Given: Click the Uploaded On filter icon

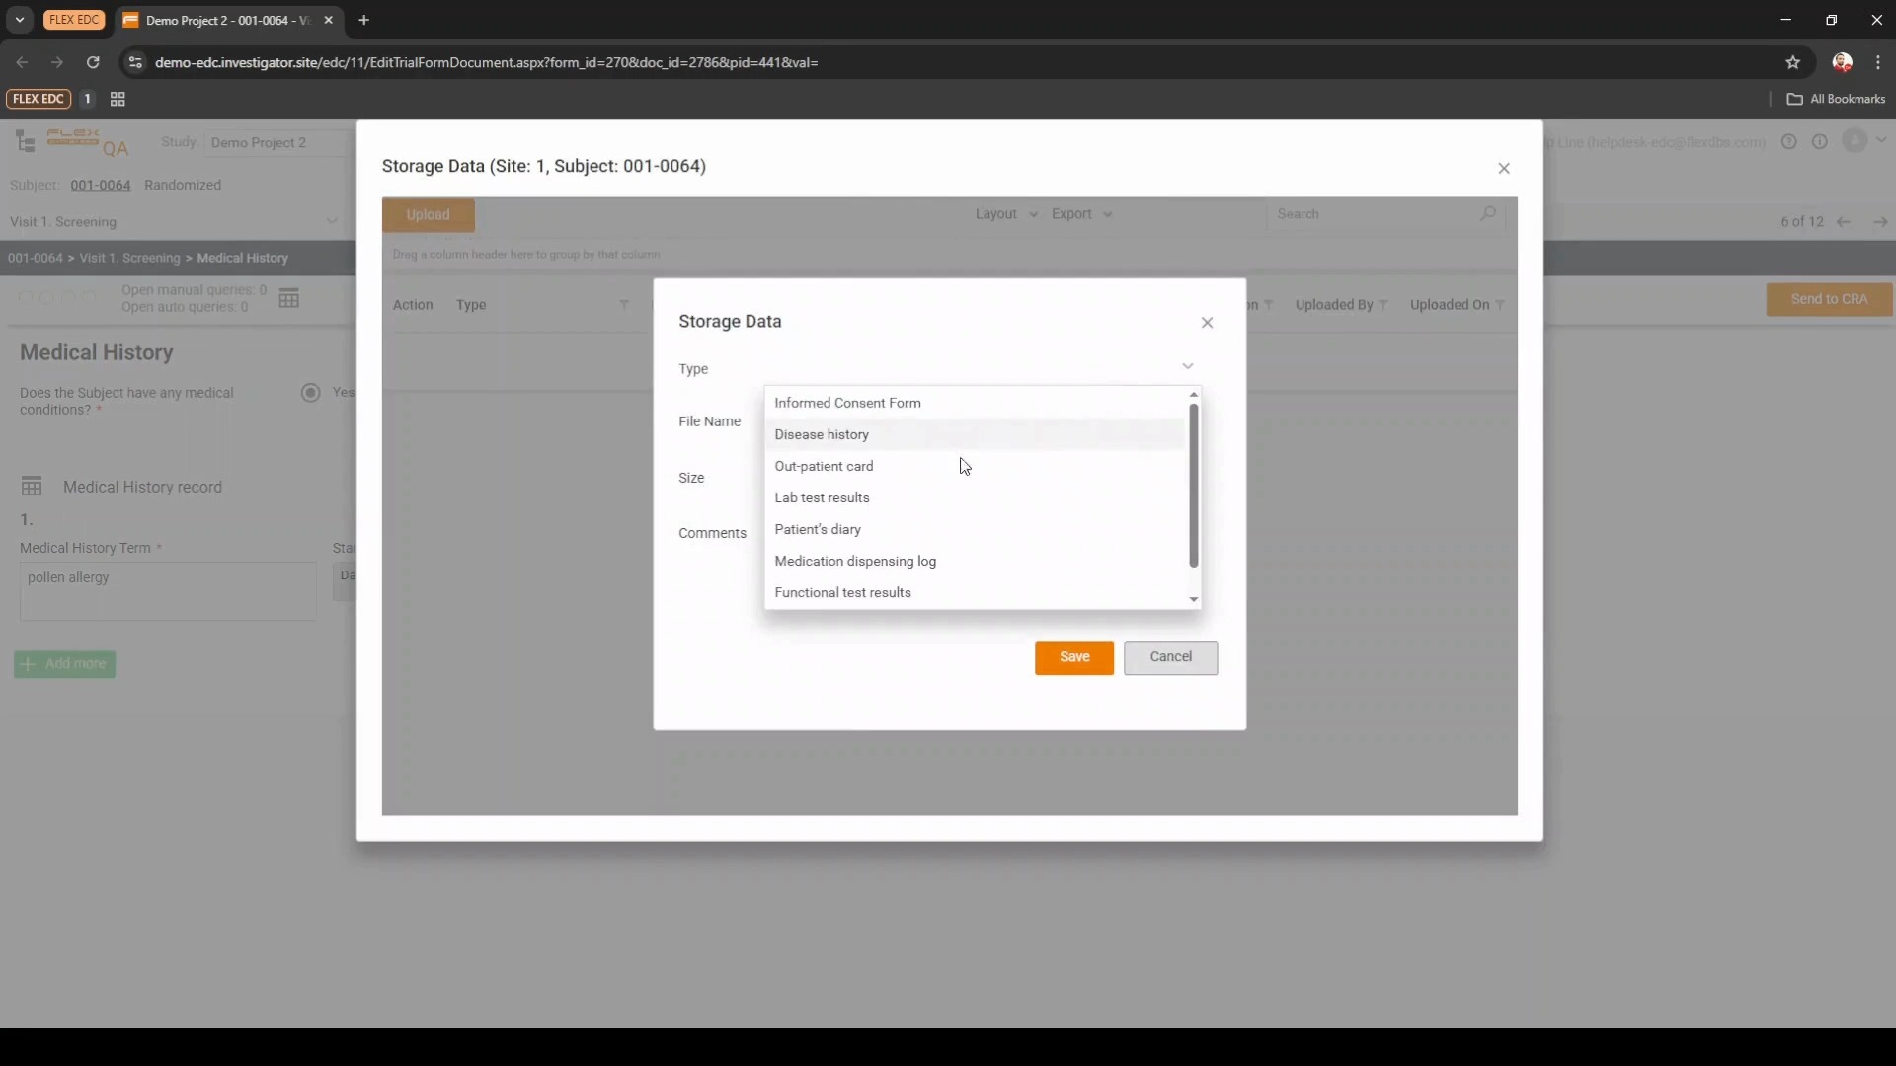Looking at the screenshot, I should (x=1500, y=305).
